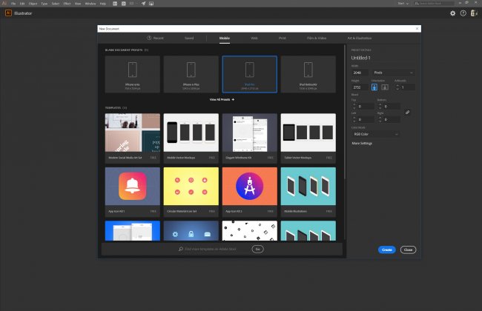Click the magnifier icon in template search

coord(181,249)
